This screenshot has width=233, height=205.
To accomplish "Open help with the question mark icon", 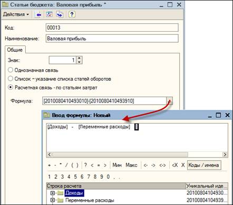I will 72,14.
